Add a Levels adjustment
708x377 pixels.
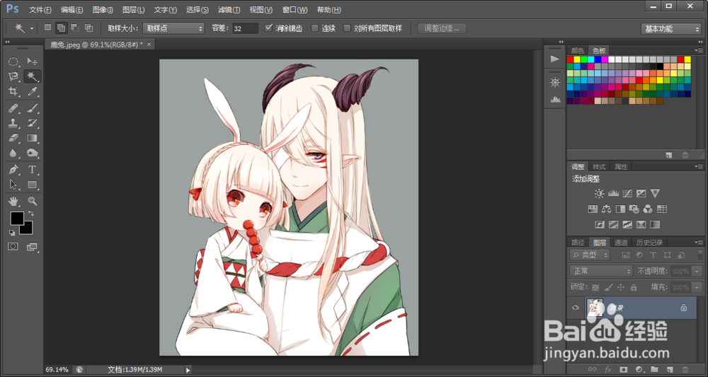click(x=613, y=194)
